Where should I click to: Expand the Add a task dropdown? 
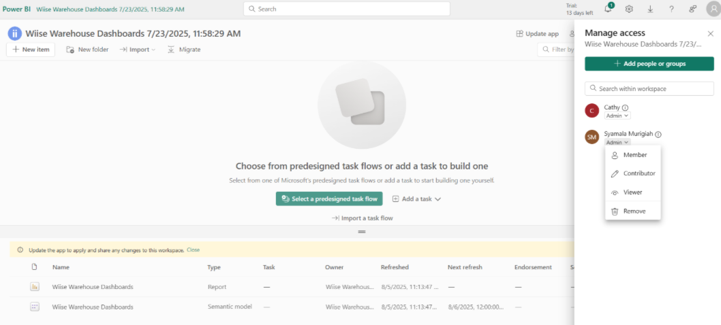(416, 199)
